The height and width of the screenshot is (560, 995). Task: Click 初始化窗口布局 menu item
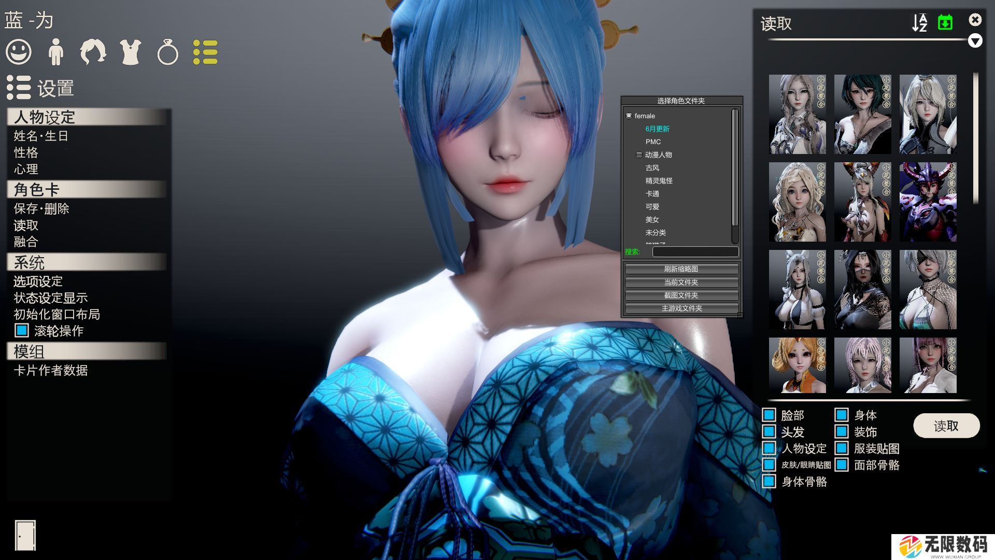57,314
